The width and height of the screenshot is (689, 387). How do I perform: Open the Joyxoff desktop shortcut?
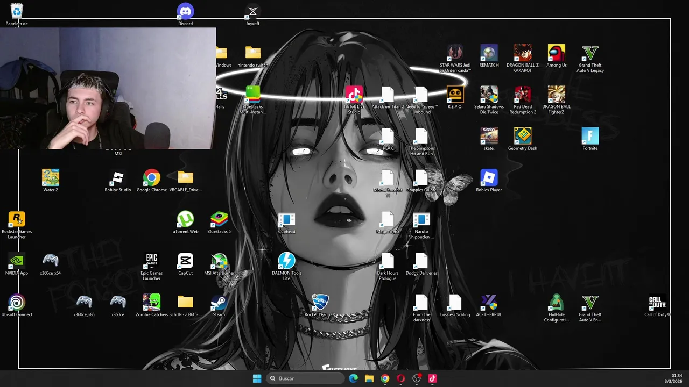click(252, 15)
